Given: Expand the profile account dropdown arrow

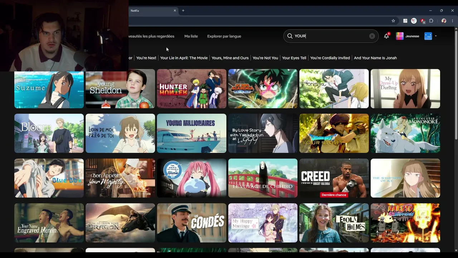Looking at the screenshot, I should (435, 36).
